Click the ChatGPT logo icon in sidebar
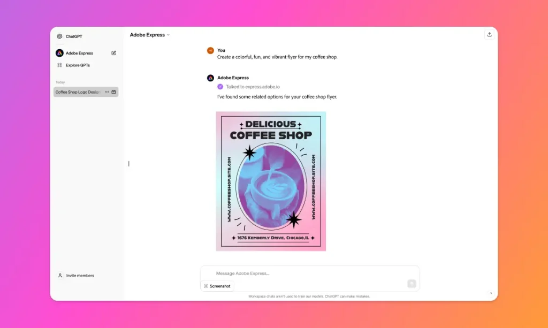This screenshot has height=328, width=548. 59,36
